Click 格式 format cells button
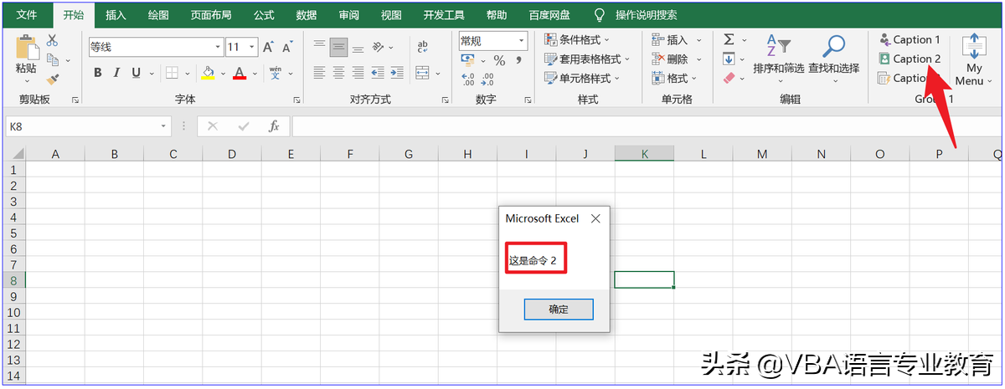Screen dimensions: 1005x389 point(675,78)
